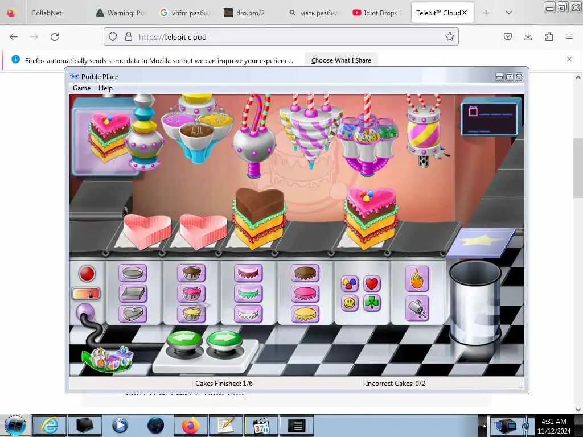Click the Windows Start orb

coord(15,426)
